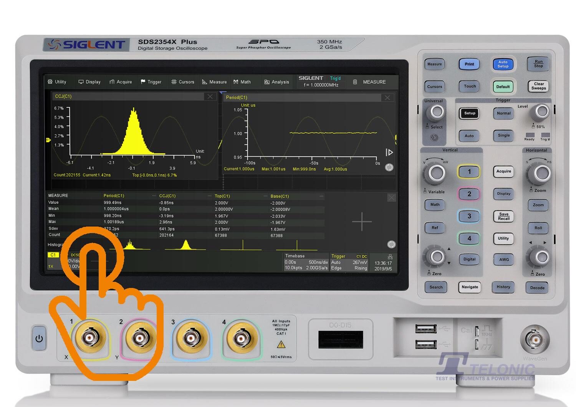
Task: Click the Top(C1) column header
Action: click(222, 196)
